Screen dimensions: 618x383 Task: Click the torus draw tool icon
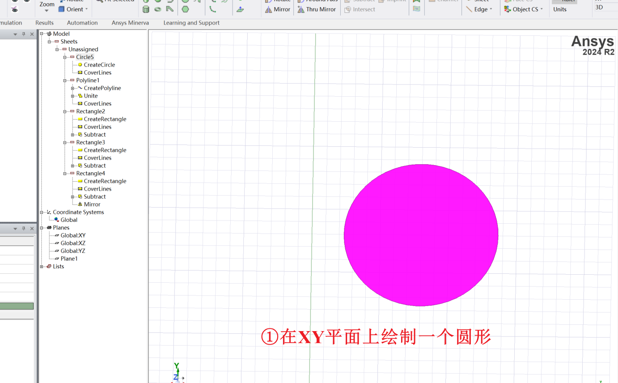(x=158, y=9)
